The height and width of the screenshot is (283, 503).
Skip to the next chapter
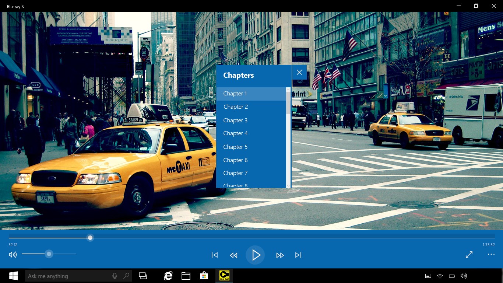[298, 255]
